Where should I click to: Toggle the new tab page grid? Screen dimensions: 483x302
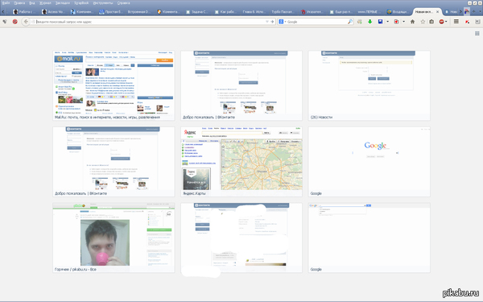tap(477, 33)
